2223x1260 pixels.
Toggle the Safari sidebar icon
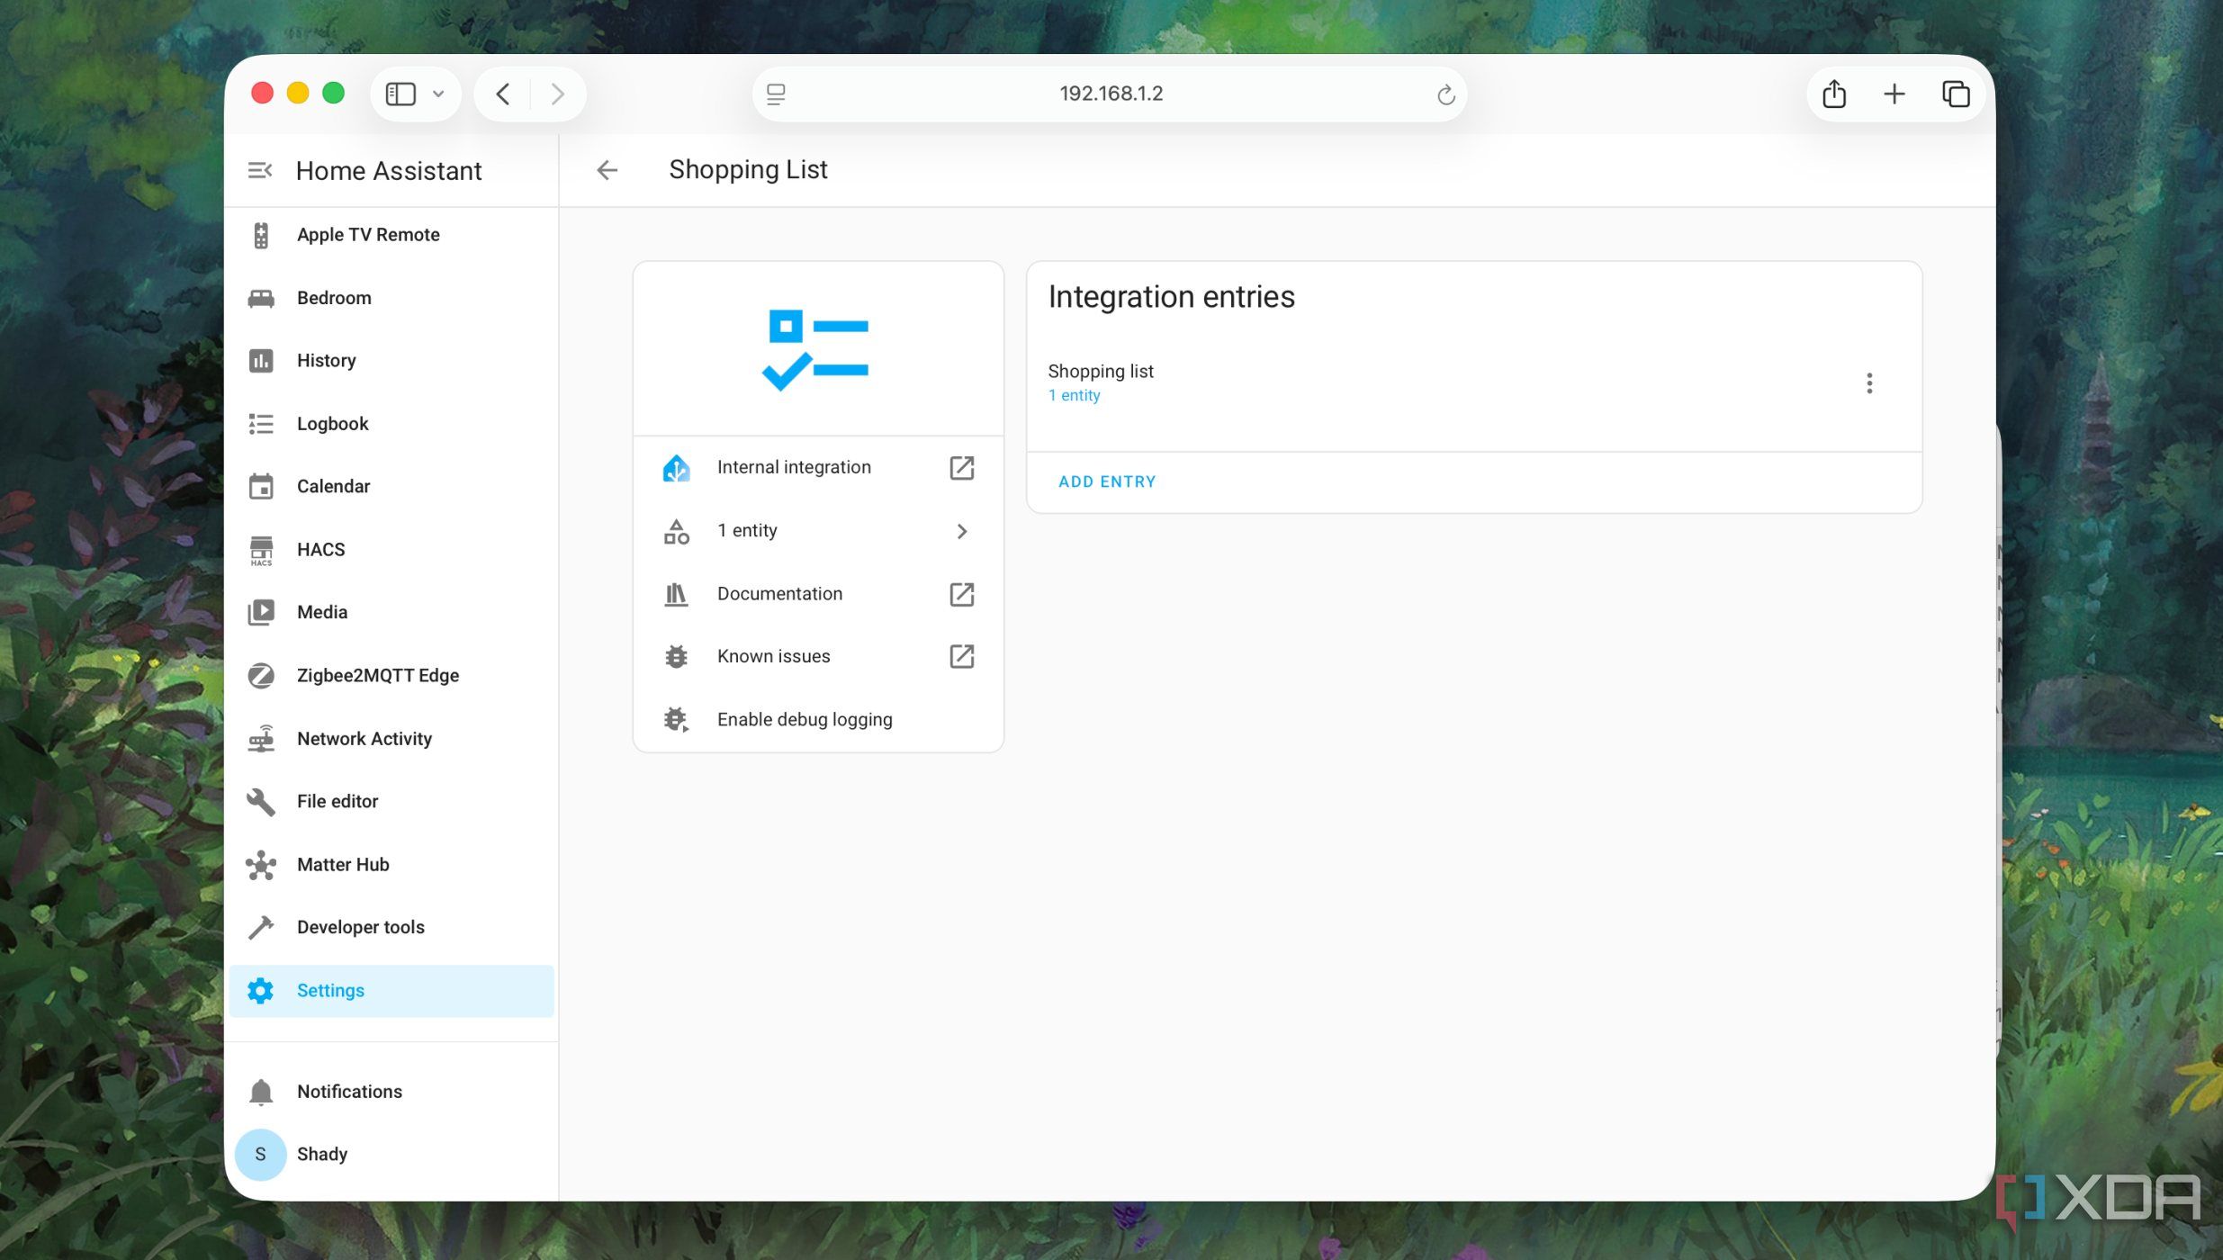pos(400,94)
